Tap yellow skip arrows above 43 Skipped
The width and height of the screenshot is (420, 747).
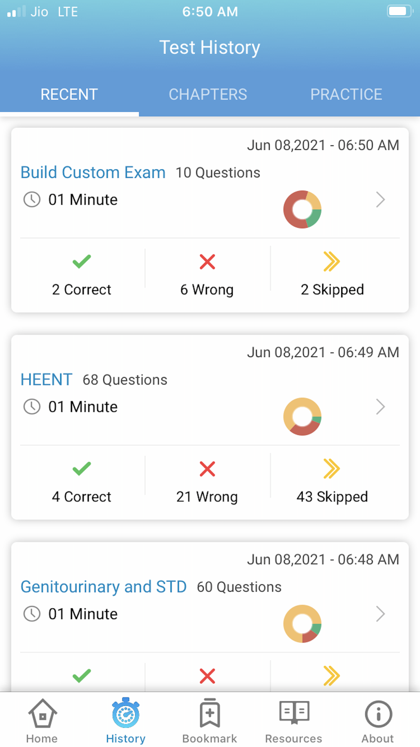pos(332,469)
